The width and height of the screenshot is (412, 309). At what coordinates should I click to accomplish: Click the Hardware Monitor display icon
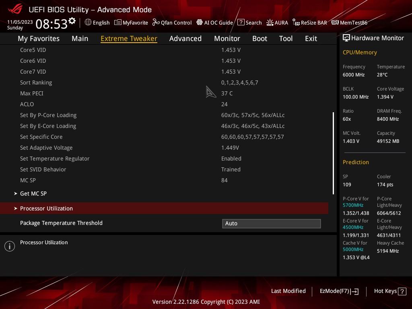click(x=346, y=38)
